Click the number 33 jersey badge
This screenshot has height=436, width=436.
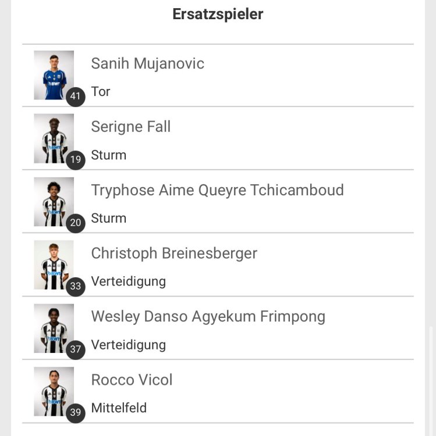75,286
